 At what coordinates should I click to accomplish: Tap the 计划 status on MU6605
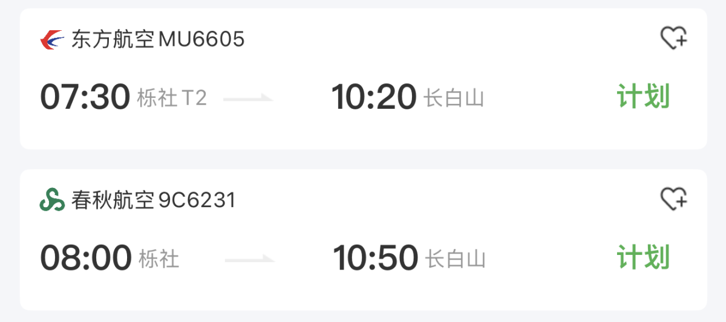(643, 97)
